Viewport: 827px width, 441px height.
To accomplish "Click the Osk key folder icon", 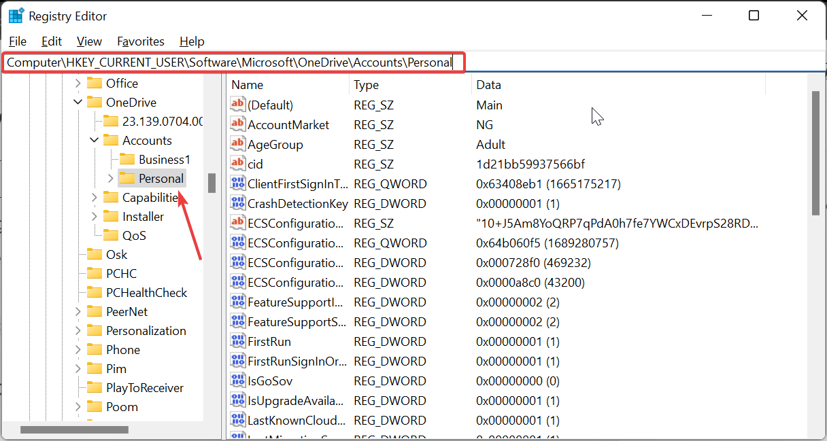I will [95, 255].
